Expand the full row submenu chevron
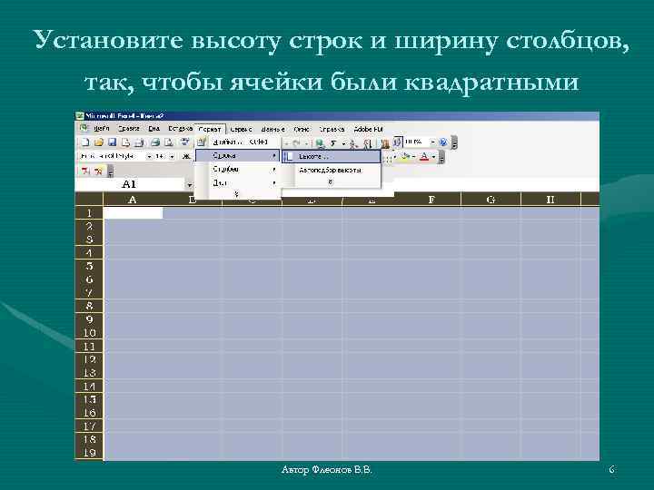Viewport: 654px width, 490px height. click(x=331, y=182)
